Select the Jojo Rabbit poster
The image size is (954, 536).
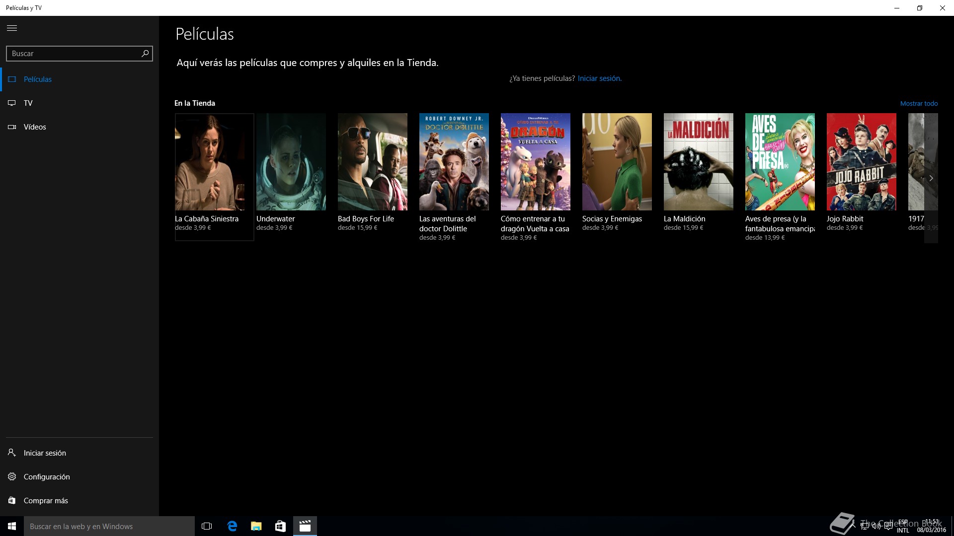point(862,162)
